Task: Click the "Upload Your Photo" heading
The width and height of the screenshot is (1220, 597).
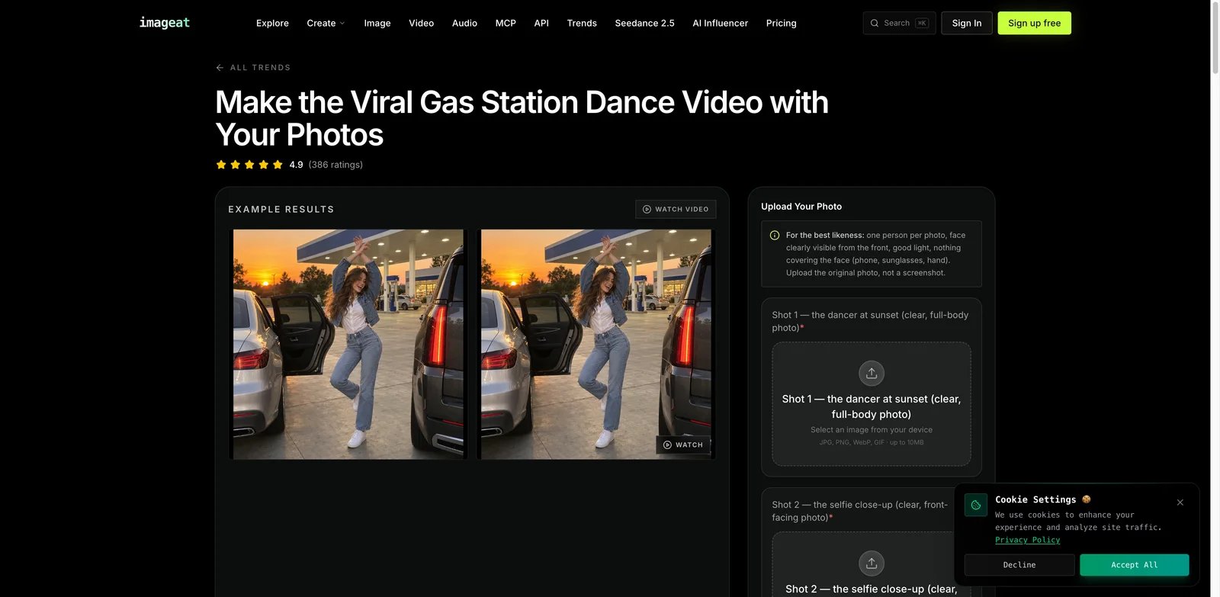Action: [801, 207]
